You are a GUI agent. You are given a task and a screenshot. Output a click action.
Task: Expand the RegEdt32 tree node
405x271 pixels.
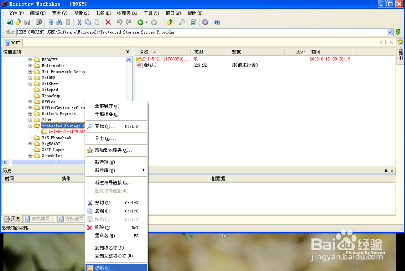point(30,144)
